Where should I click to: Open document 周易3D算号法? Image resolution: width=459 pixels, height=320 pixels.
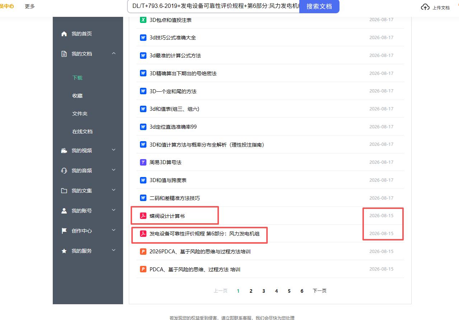click(x=165, y=162)
